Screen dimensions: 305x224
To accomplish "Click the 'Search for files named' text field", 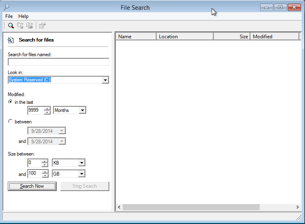I will pos(58,62).
